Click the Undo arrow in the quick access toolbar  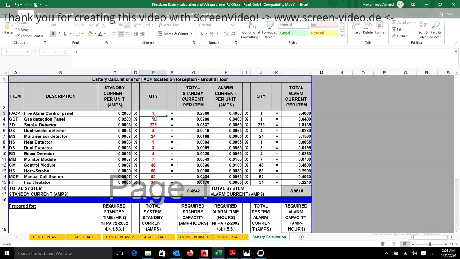17,5
